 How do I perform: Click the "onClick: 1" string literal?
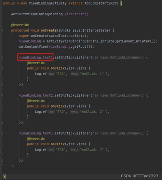pyautogui.click(x=92, y=74)
